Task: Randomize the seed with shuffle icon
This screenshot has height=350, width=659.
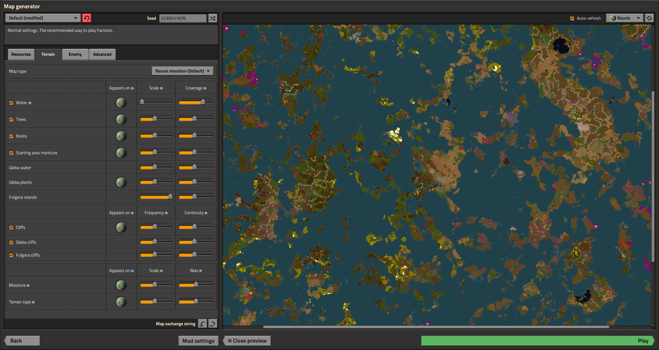Action: coord(213,18)
